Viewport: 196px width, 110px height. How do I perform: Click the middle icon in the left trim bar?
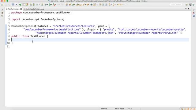(2, 13)
